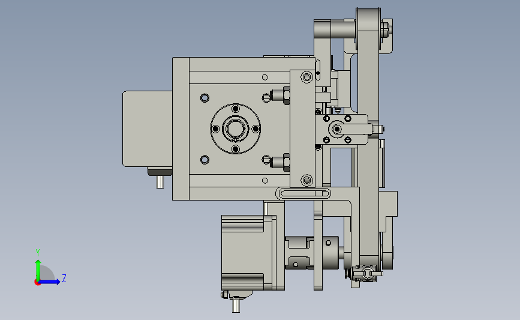
Task: Select the horizontal slotted hole below the plate
Action: tap(303, 193)
